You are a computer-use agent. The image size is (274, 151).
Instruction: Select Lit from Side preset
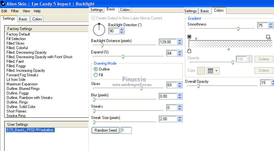[16, 80]
